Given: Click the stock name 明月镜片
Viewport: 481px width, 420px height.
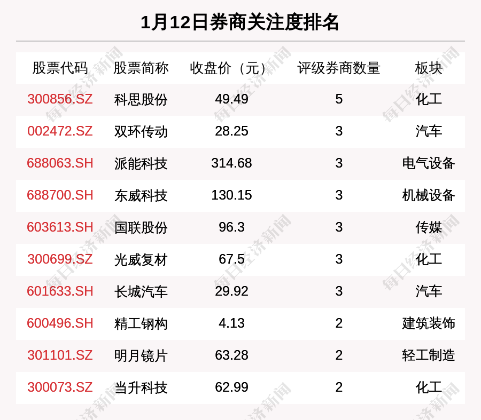Looking at the screenshot, I should point(141,356).
